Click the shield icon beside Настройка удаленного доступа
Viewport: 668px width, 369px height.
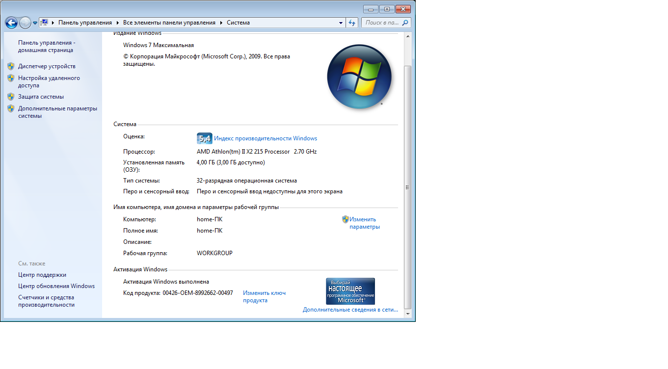tap(11, 78)
